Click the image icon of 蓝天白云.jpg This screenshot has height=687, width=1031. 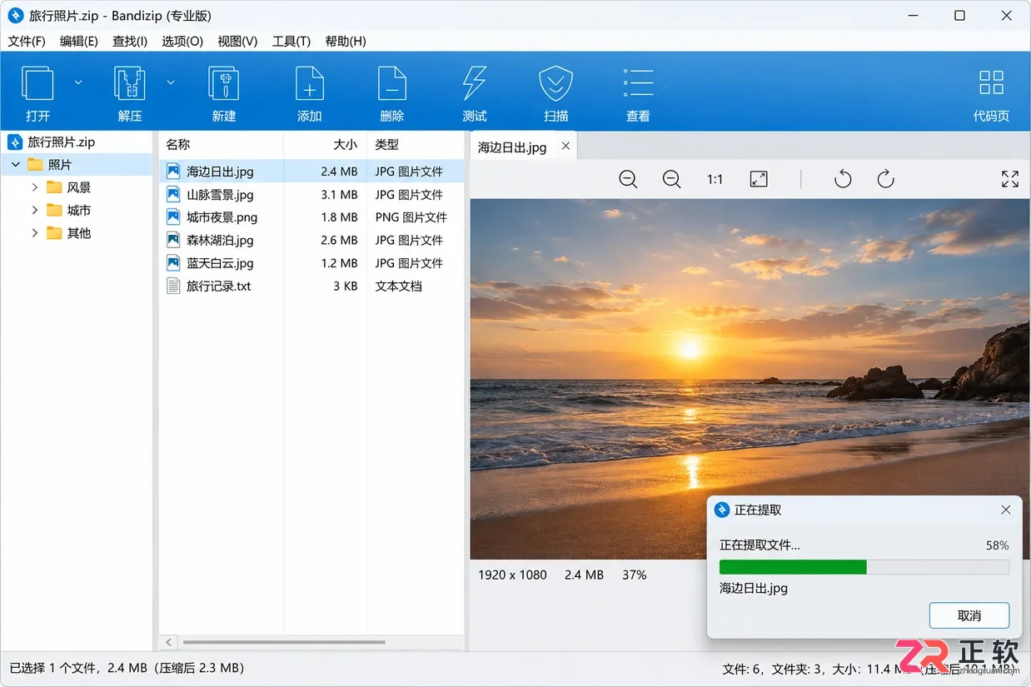pos(173,262)
